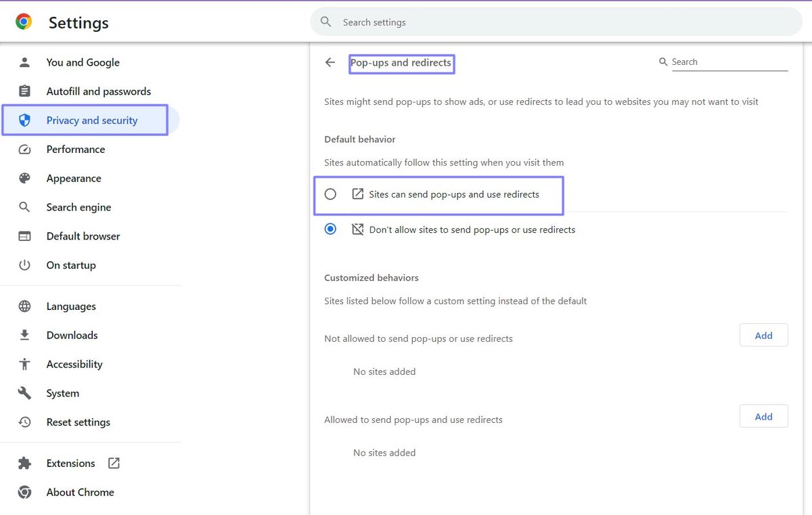Click the Downloads arrow icon
This screenshot has width=812, height=515.
24,335
